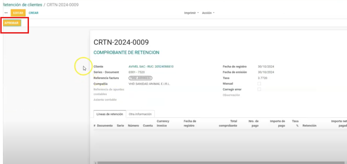The height and width of the screenshot is (164, 347).
Task: Go to Retención de clientes breadcrumb
Action: [22, 5]
